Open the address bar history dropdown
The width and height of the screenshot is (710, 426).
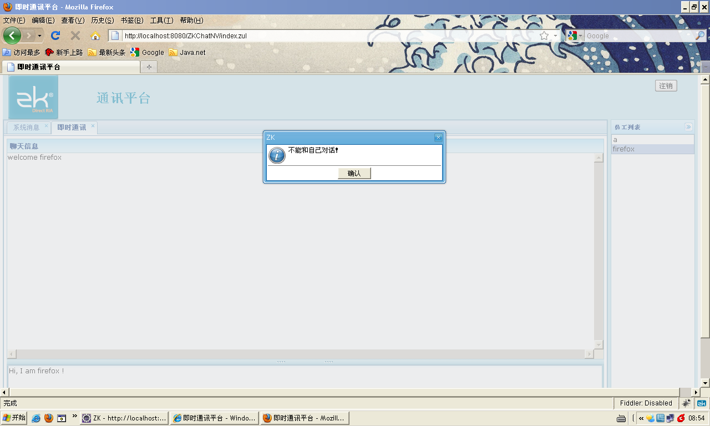click(x=555, y=35)
